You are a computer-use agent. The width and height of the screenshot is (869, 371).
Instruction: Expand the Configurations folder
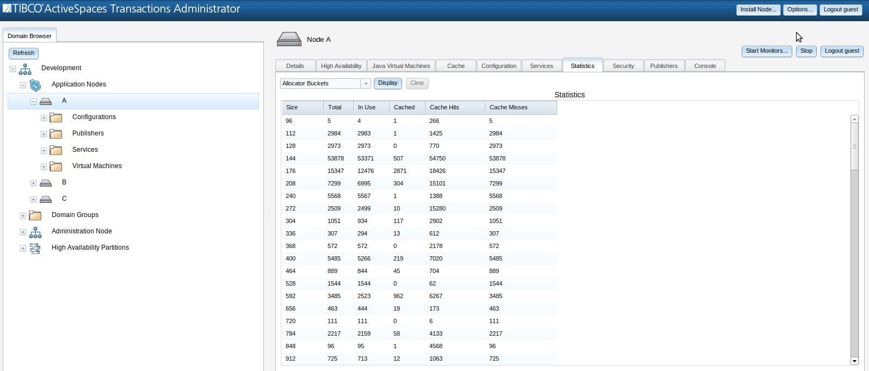(44, 118)
